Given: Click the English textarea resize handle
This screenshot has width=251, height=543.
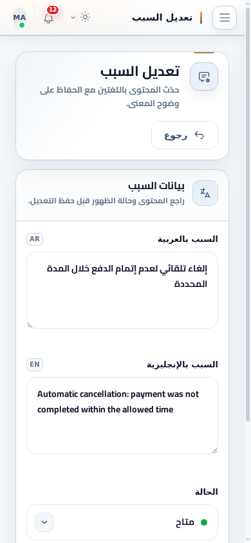Looking at the screenshot, I should [x=215, y=450].
